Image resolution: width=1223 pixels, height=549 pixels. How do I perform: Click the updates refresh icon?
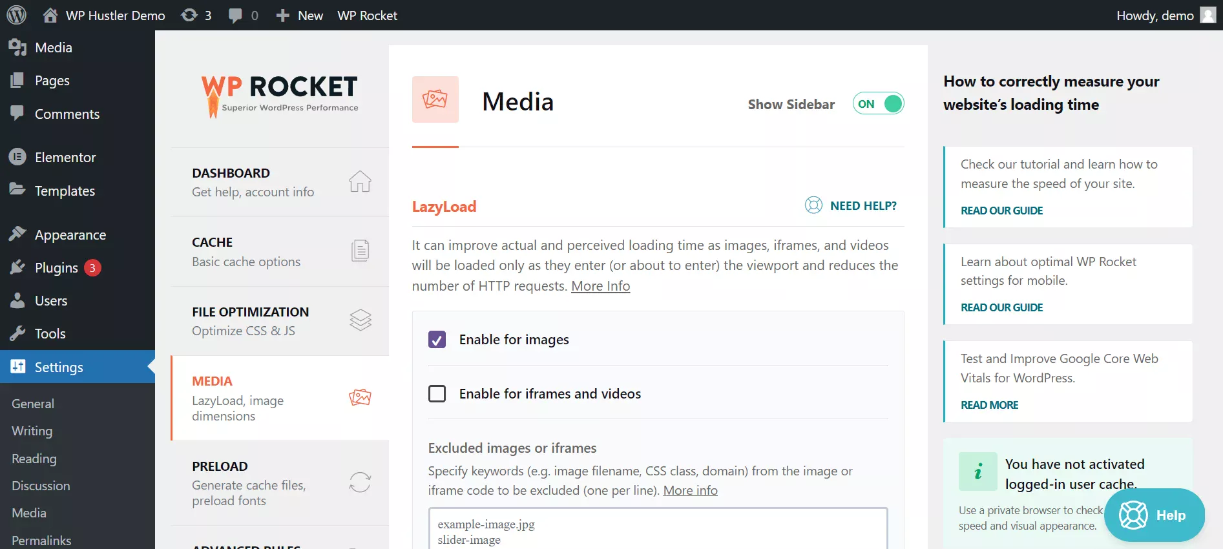point(189,15)
